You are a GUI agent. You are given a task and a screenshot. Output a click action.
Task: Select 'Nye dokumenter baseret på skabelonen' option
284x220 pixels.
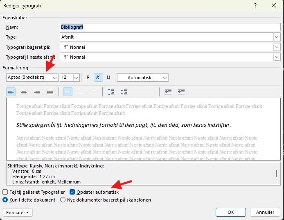click(63, 200)
